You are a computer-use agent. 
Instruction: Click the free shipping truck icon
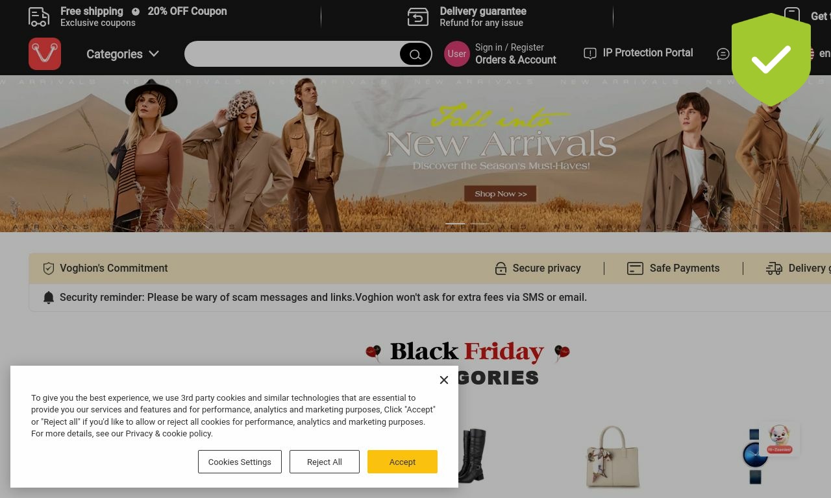39,17
